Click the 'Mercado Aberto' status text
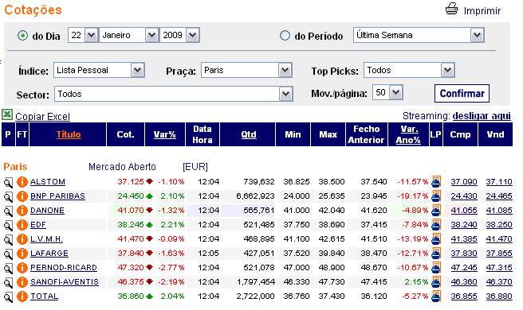This screenshot has width=523, height=310. 122,167
